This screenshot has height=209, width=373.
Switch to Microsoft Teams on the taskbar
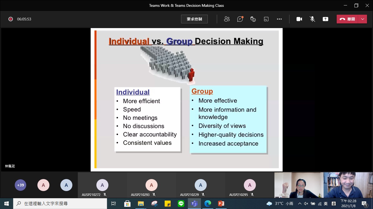pos(194,204)
